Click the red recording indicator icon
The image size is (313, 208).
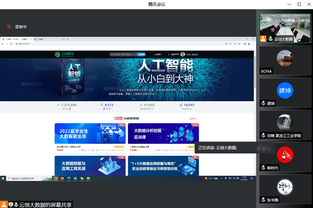pyautogui.click(x=9, y=27)
